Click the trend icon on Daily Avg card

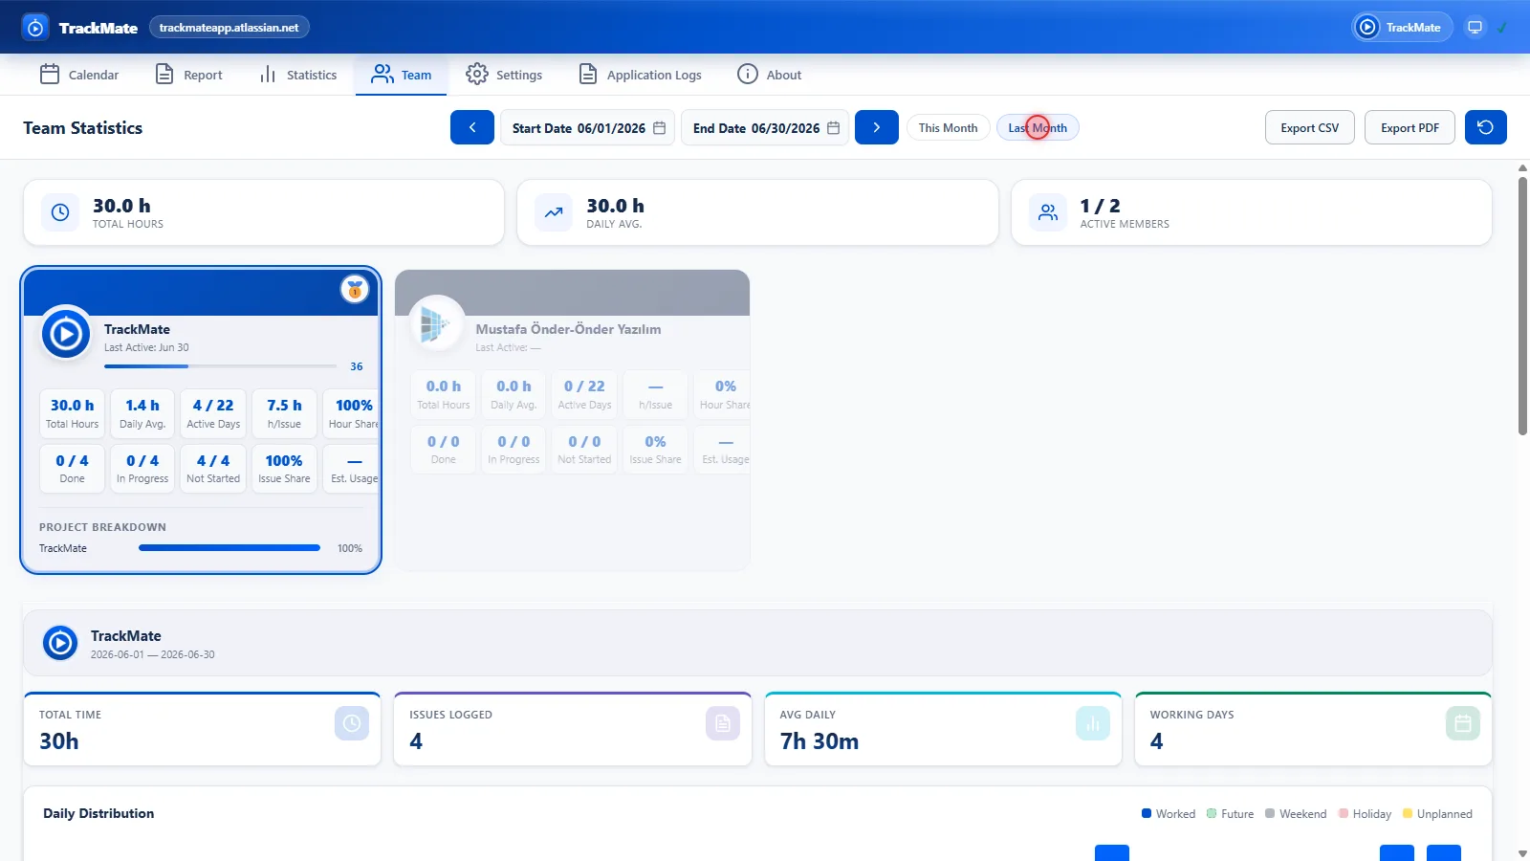(x=554, y=212)
